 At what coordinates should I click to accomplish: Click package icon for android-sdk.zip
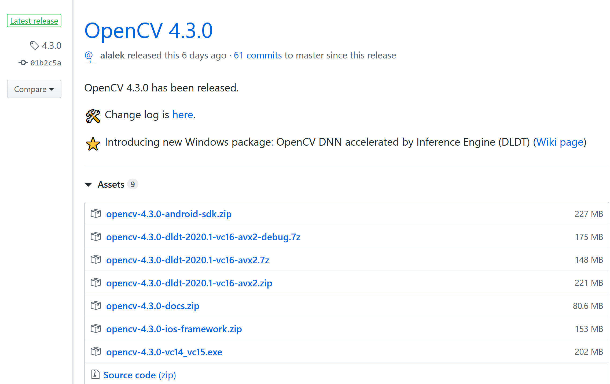[96, 214]
